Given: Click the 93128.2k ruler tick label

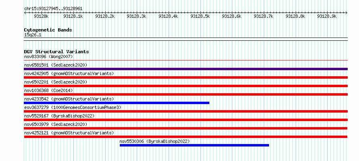Looking at the screenshot, I should click(x=105, y=16).
